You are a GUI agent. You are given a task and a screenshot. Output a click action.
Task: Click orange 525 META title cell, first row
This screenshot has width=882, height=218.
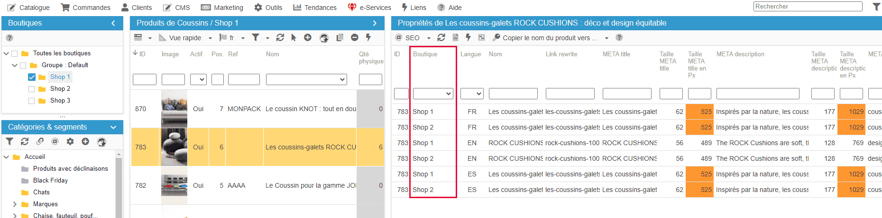700,112
